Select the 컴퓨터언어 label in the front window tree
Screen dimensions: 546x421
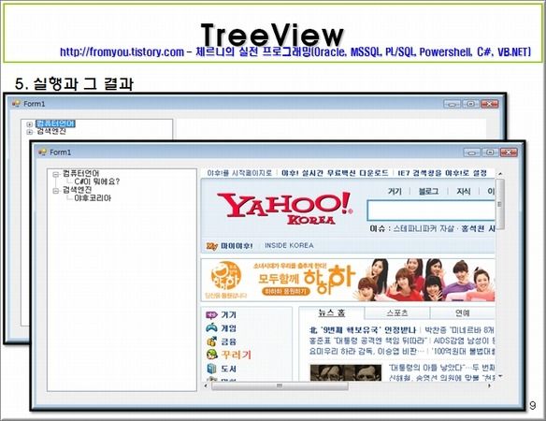coord(80,173)
